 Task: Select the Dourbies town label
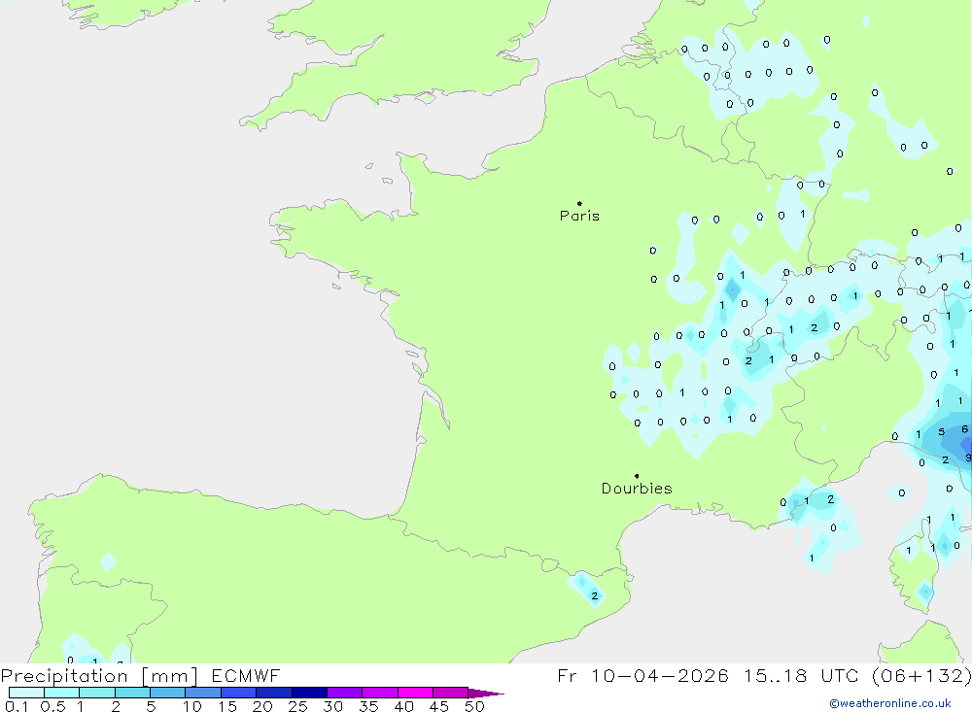pos(637,489)
